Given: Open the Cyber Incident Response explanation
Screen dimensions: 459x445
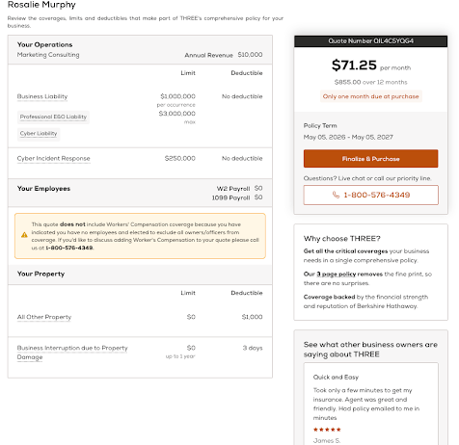Looking at the screenshot, I should [x=53, y=158].
